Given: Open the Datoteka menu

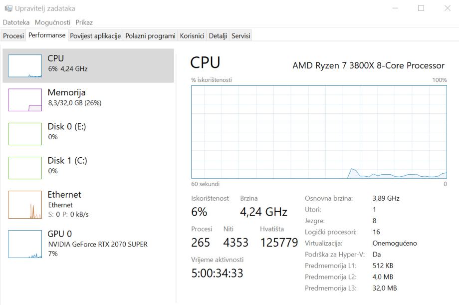Looking at the screenshot, I should click(x=16, y=22).
